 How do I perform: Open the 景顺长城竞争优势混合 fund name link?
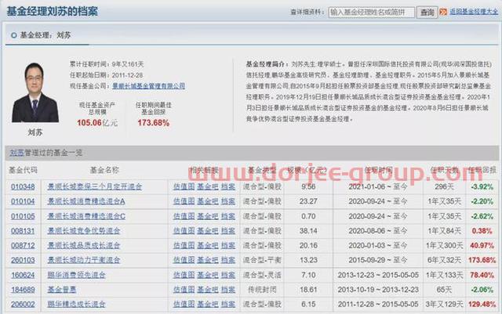(x=84, y=231)
